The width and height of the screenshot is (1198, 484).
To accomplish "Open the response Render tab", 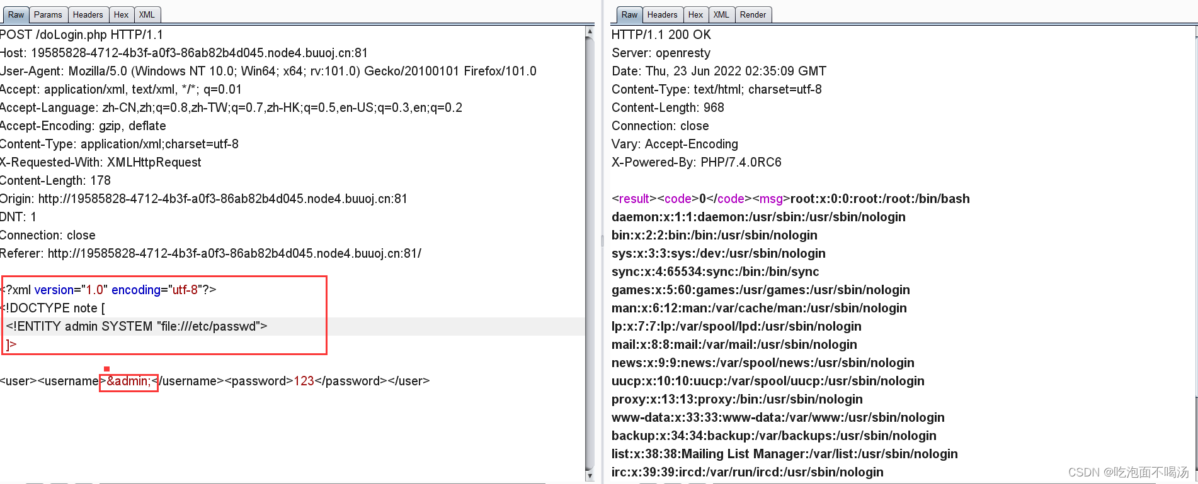I will click(x=753, y=14).
